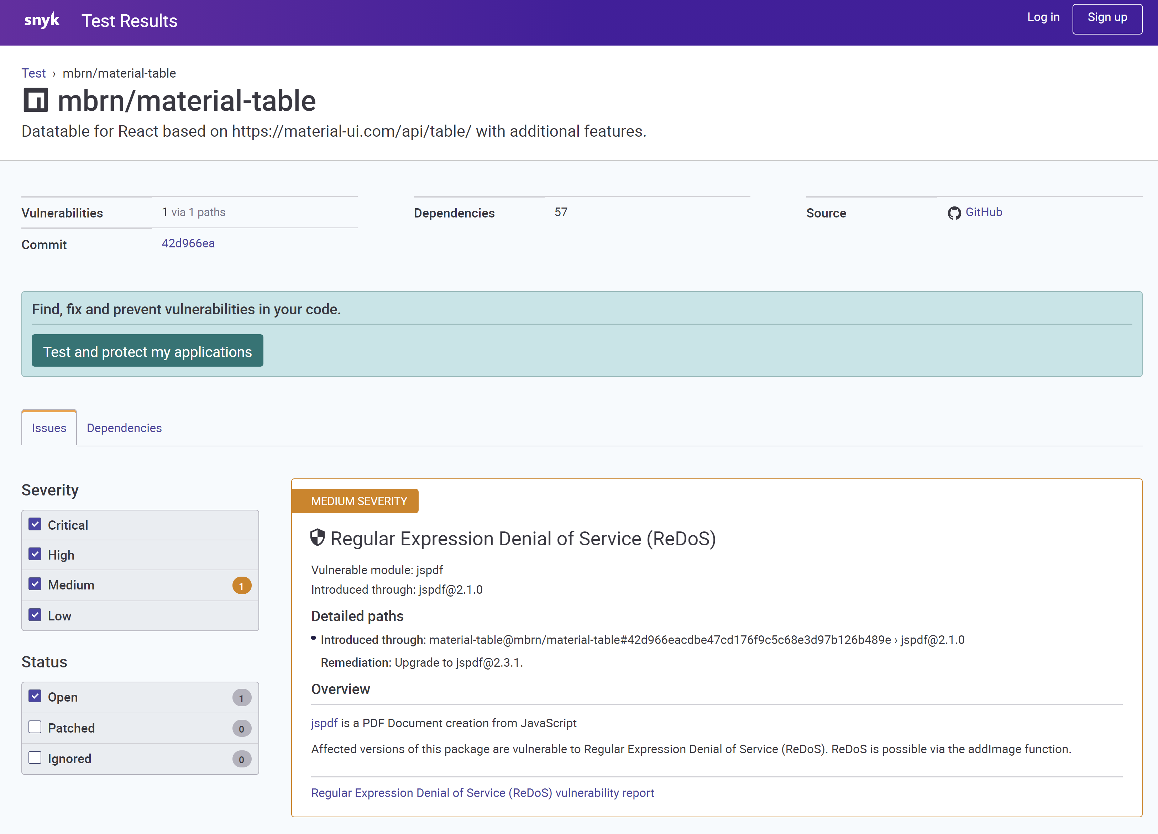Open commit 42d966ea
This screenshot has width=1158, height=834.
pyautogui.click(x=188, y=243)
